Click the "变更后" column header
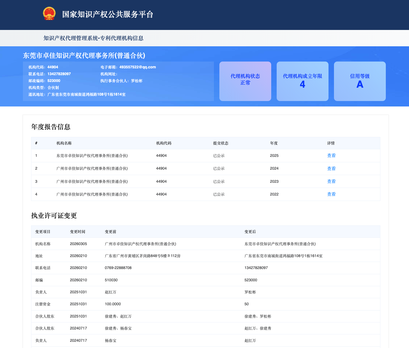The height and width of the screenshot is (348, 409). tap(250, 232)
